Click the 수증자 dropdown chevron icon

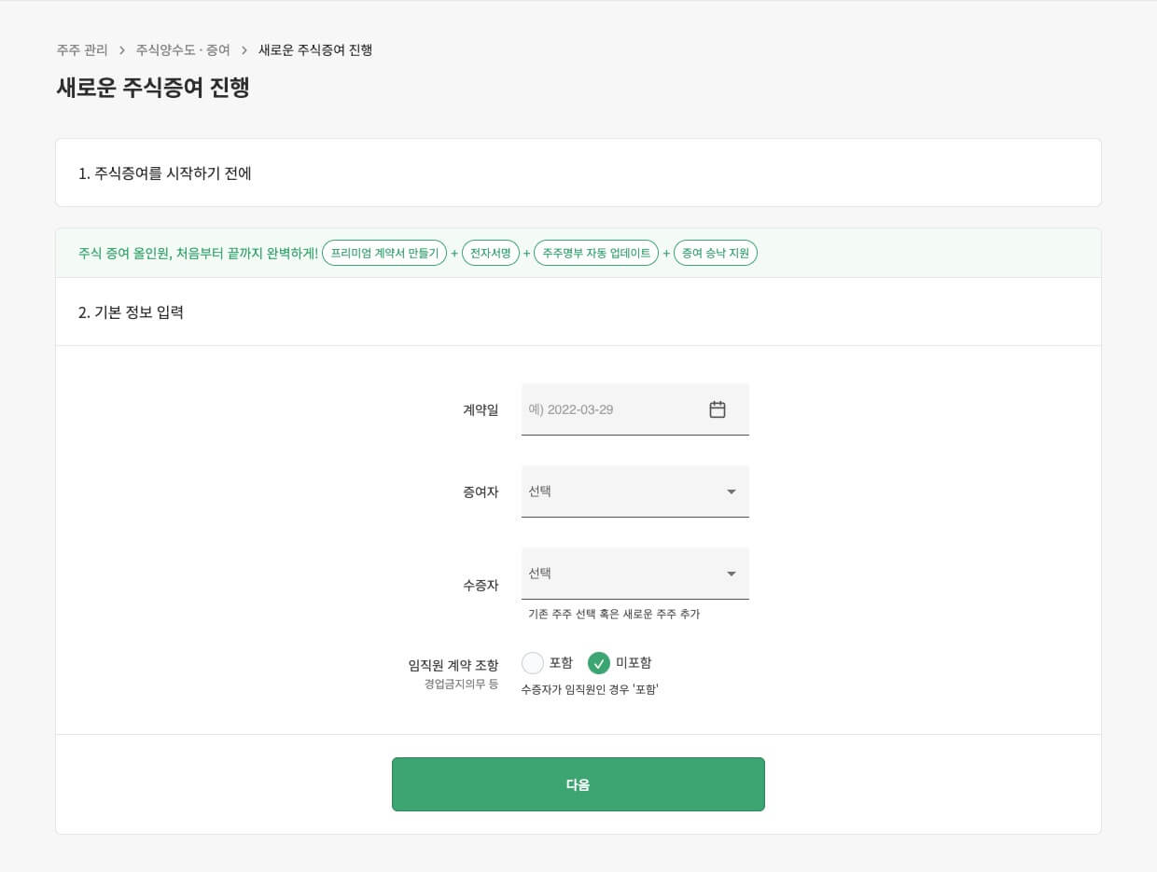click(732, 574)
